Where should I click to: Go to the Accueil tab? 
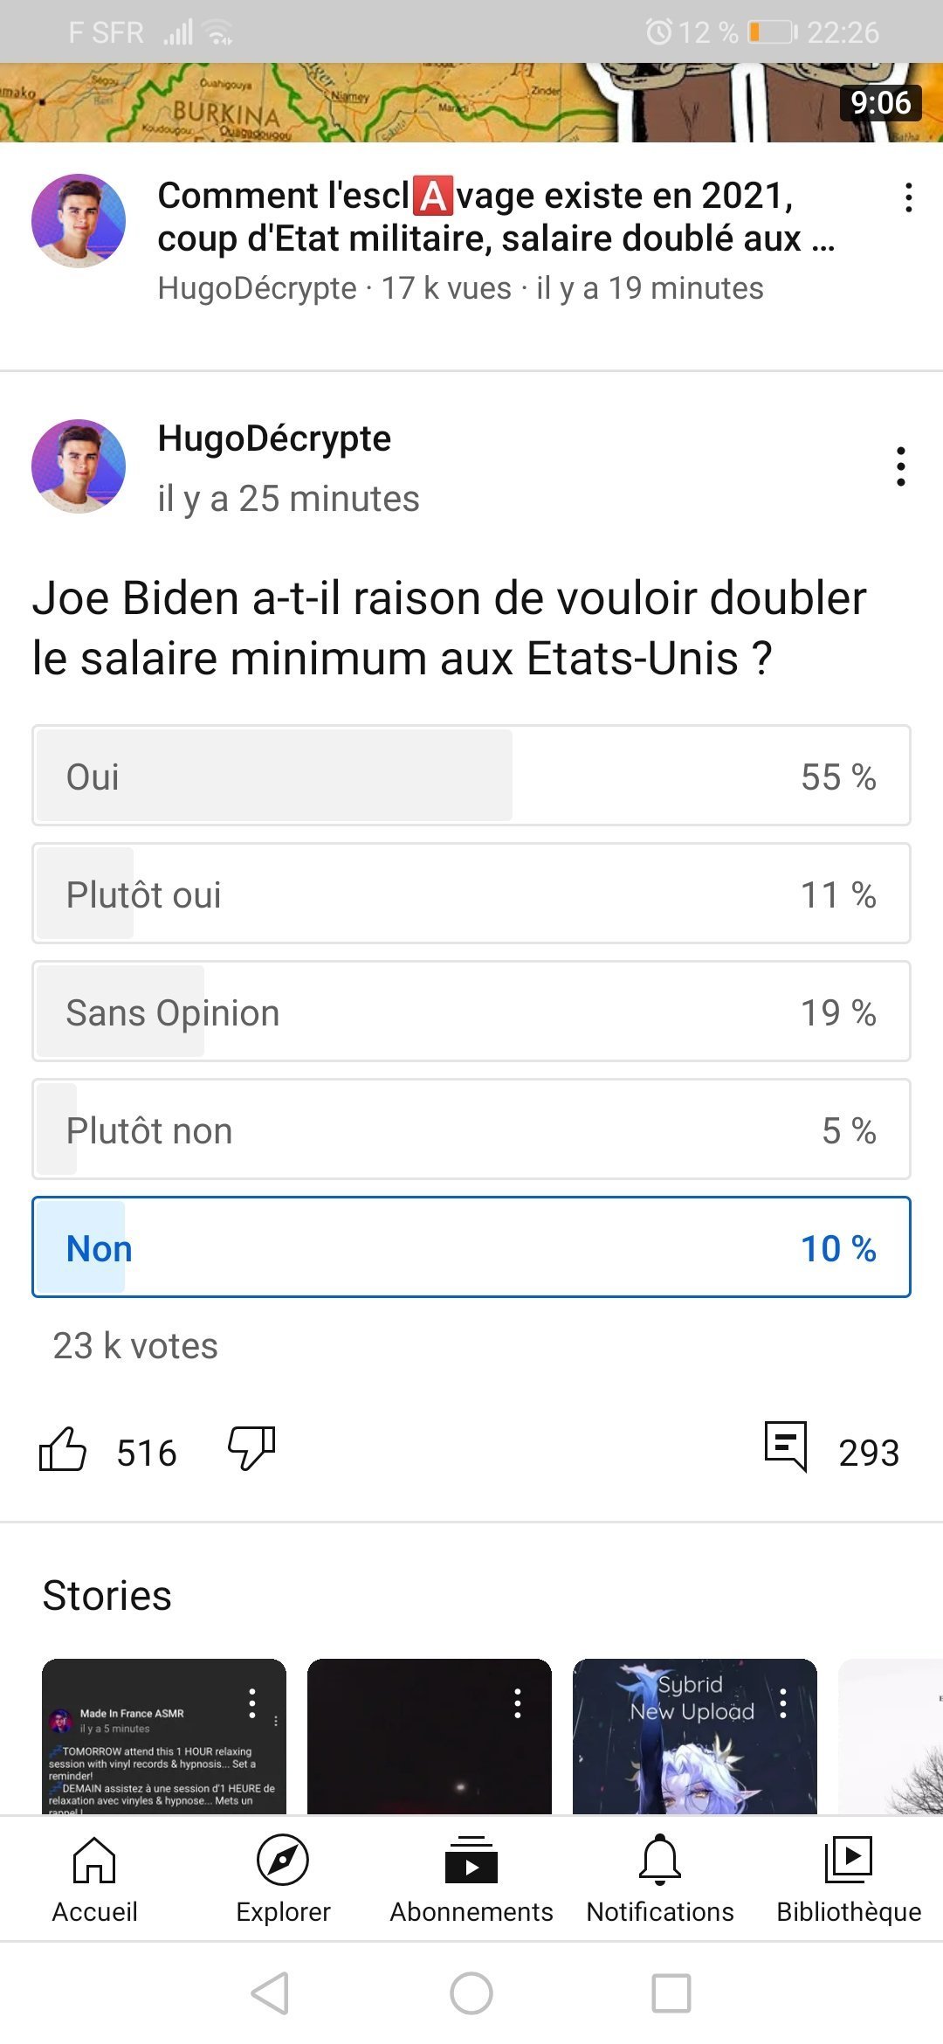click(x=94, y=1880)
